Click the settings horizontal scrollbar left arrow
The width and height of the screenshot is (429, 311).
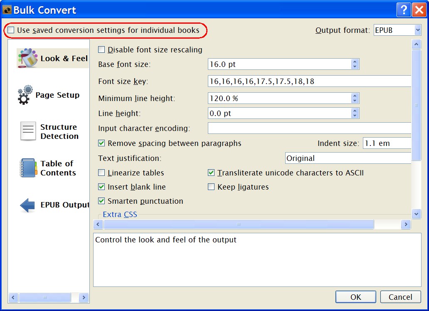pyautogui.click(x=98, y=225)
